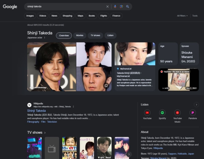This screenshot has width=204, height=159.
Task: Filter results by Finance
Action: click(116, 16)
